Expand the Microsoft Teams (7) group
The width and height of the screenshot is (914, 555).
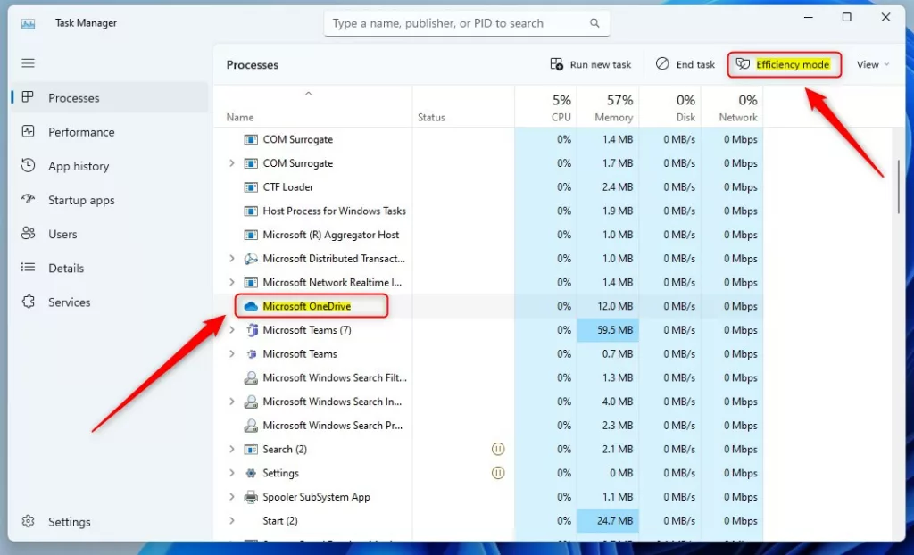pos(232,330)
